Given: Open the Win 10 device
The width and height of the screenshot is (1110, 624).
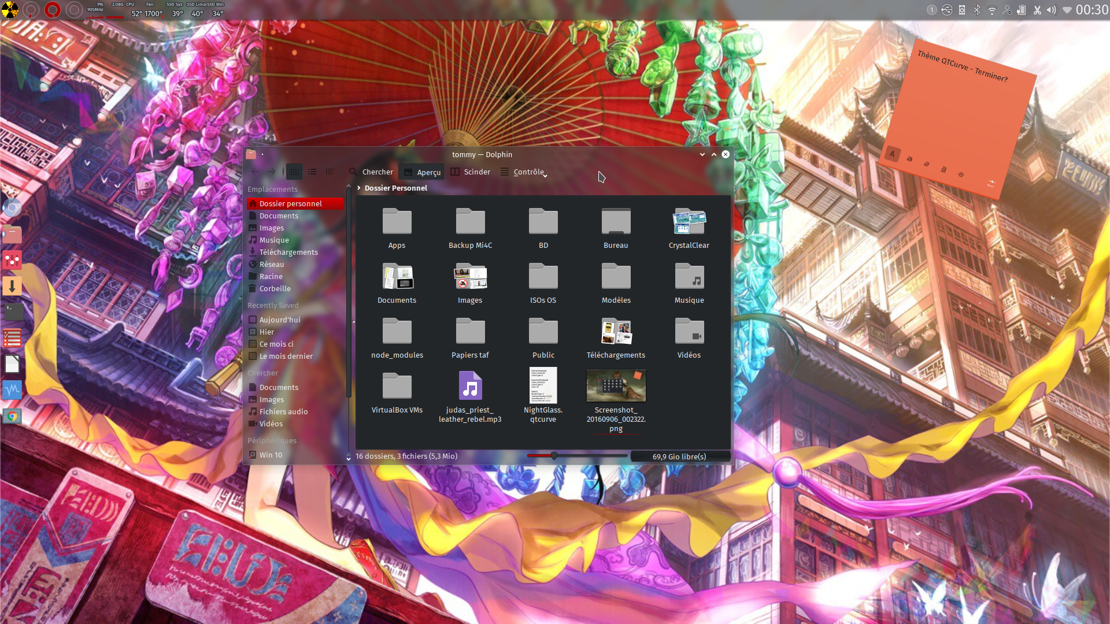Looking at the screenshot, I should click(295, 455).
